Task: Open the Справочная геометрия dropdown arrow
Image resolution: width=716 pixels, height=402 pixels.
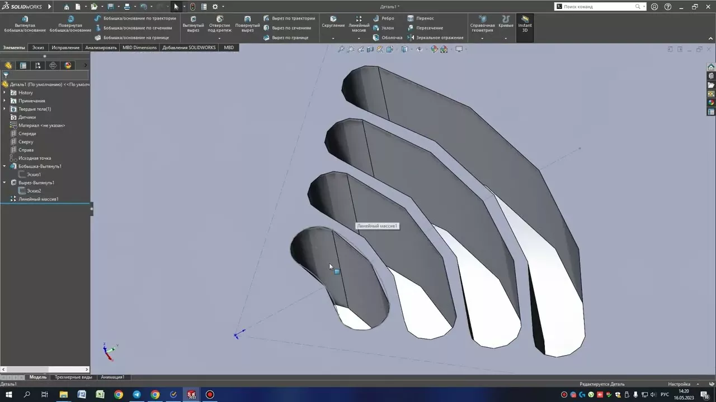Action: pos(482,39)
